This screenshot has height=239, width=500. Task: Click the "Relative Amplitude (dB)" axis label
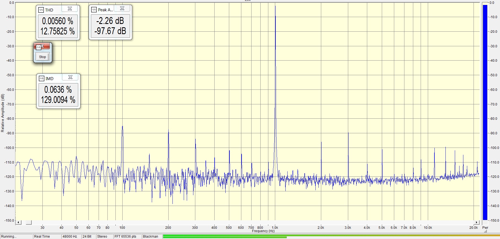(3, 113)
